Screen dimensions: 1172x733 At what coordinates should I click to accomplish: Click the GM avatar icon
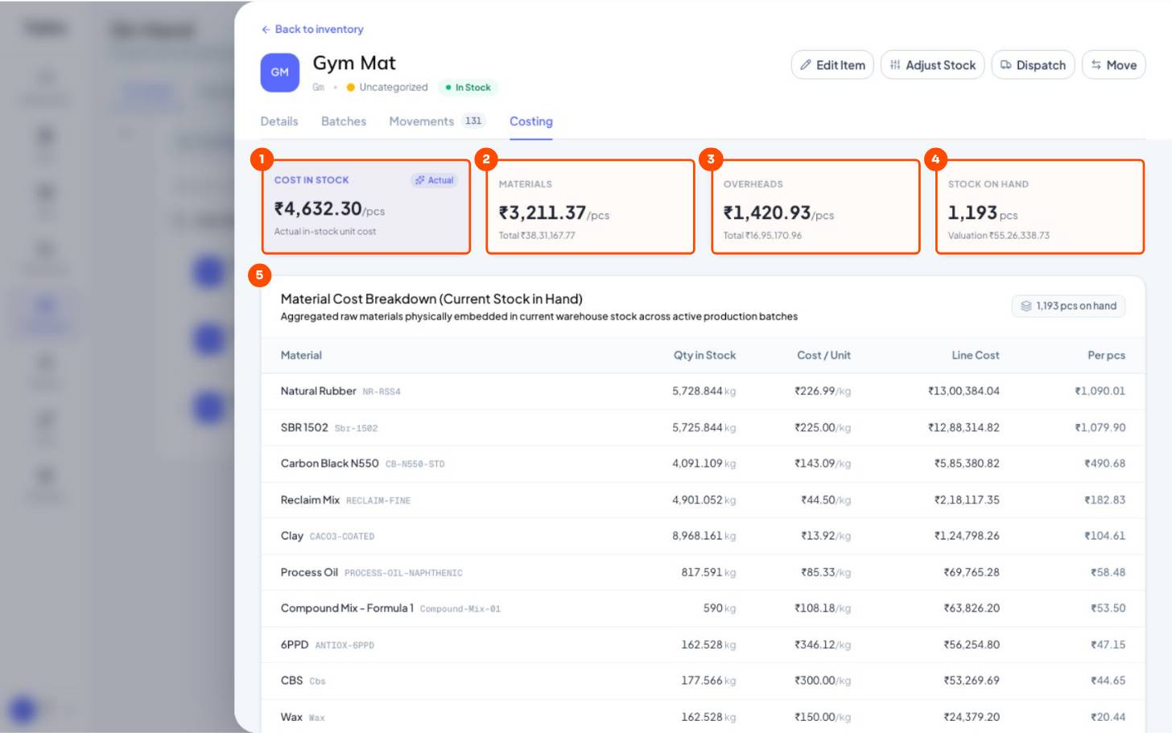point(279,72)
